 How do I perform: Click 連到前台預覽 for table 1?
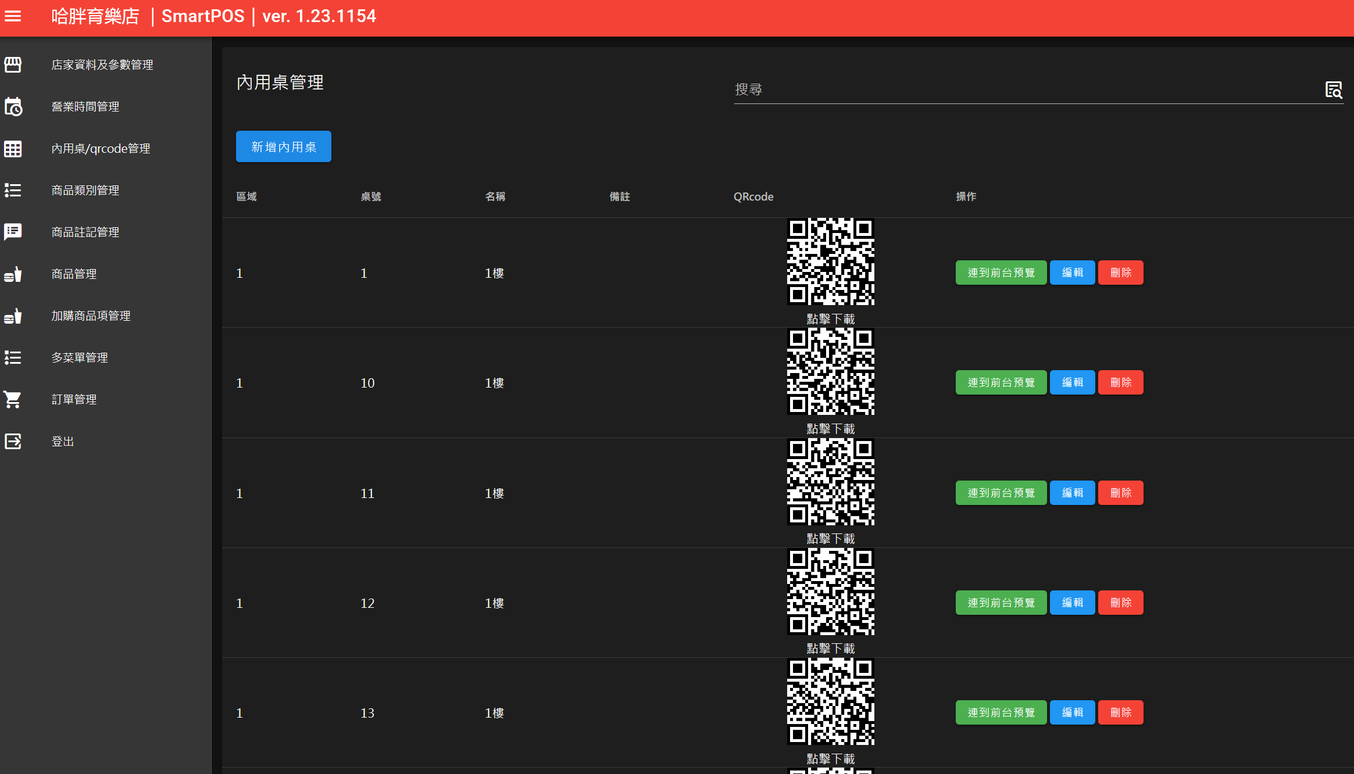(x=1001, y=273)
